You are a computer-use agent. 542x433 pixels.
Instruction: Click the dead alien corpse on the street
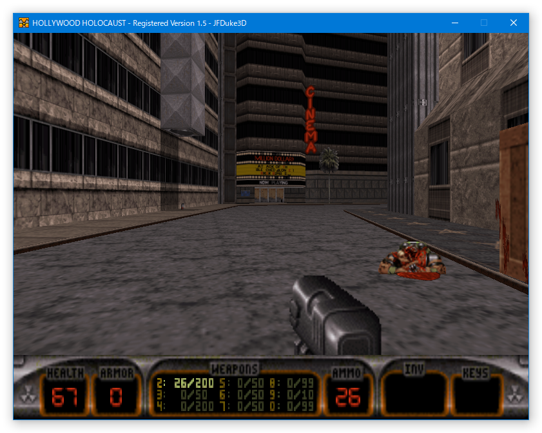coord(412,261)
